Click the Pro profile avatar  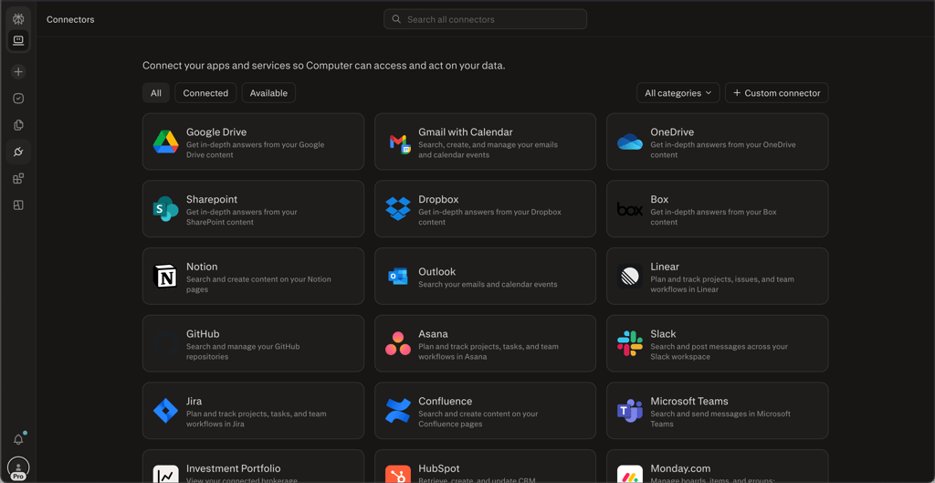18,468
